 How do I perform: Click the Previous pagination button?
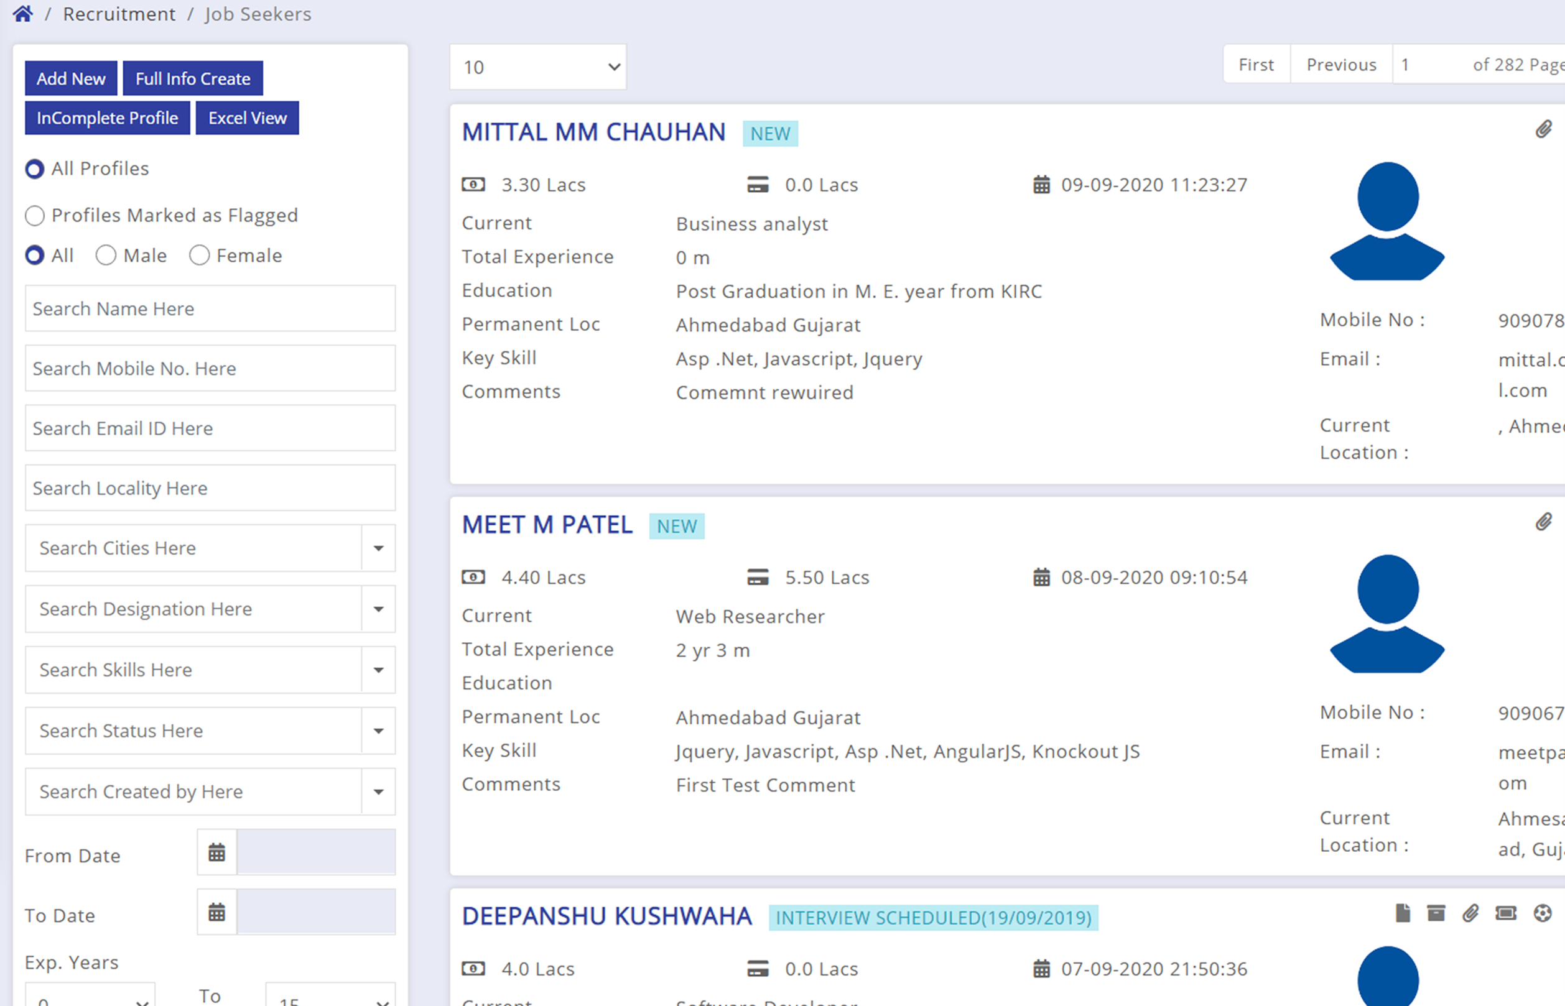1341,65
